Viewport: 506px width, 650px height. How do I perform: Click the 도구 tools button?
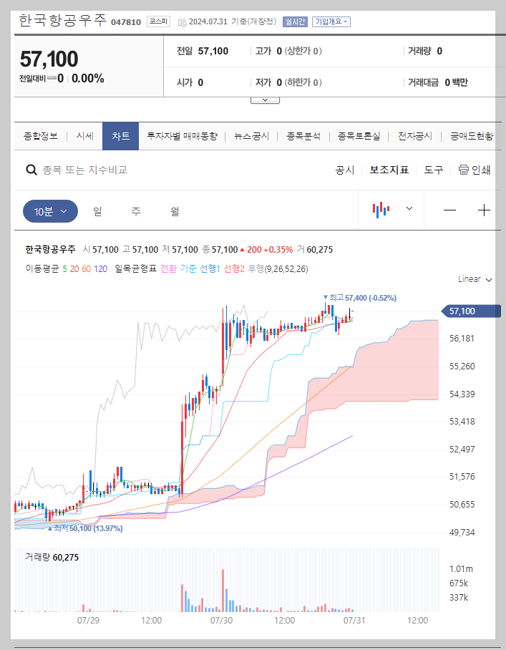434,170
